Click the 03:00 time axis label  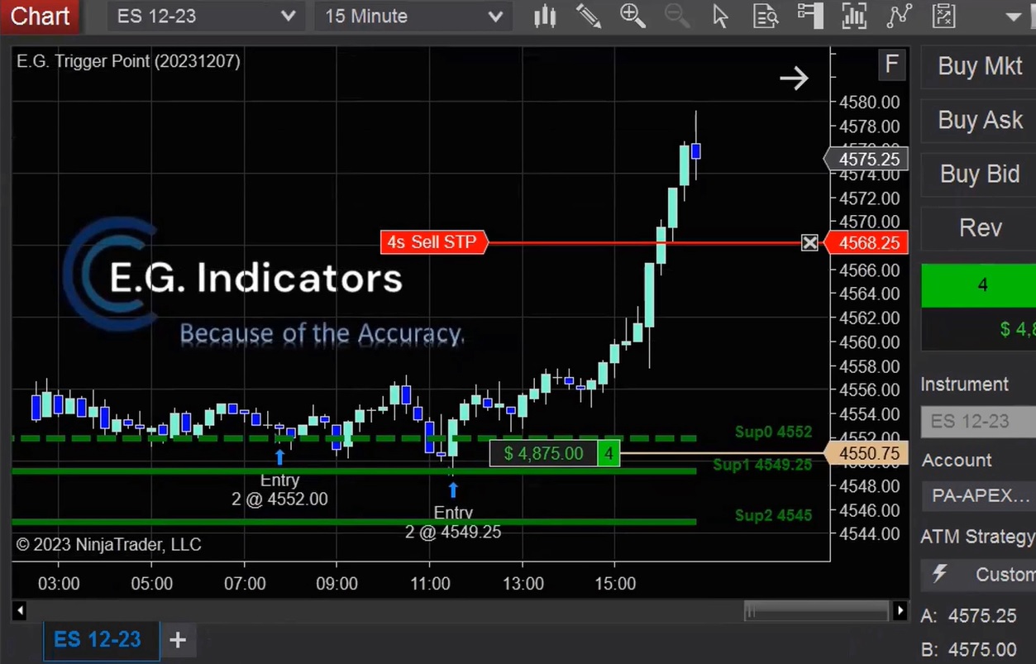tap(59, 584)
